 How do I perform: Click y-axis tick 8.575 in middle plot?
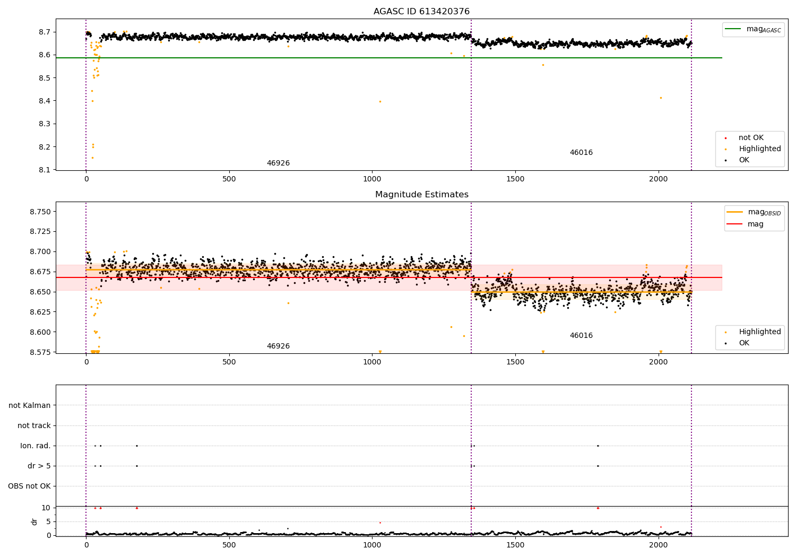click(40, 352)
